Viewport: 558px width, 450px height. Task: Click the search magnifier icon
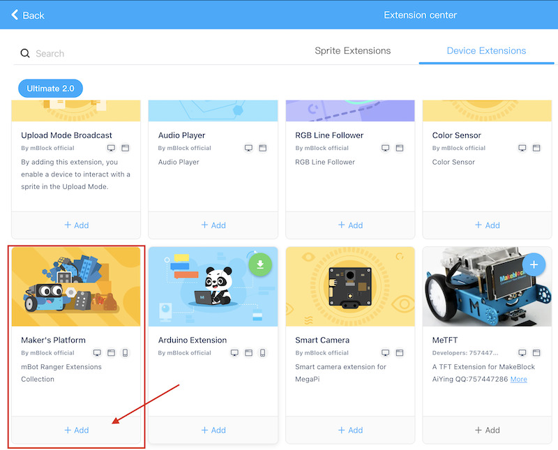click(25, 54)
